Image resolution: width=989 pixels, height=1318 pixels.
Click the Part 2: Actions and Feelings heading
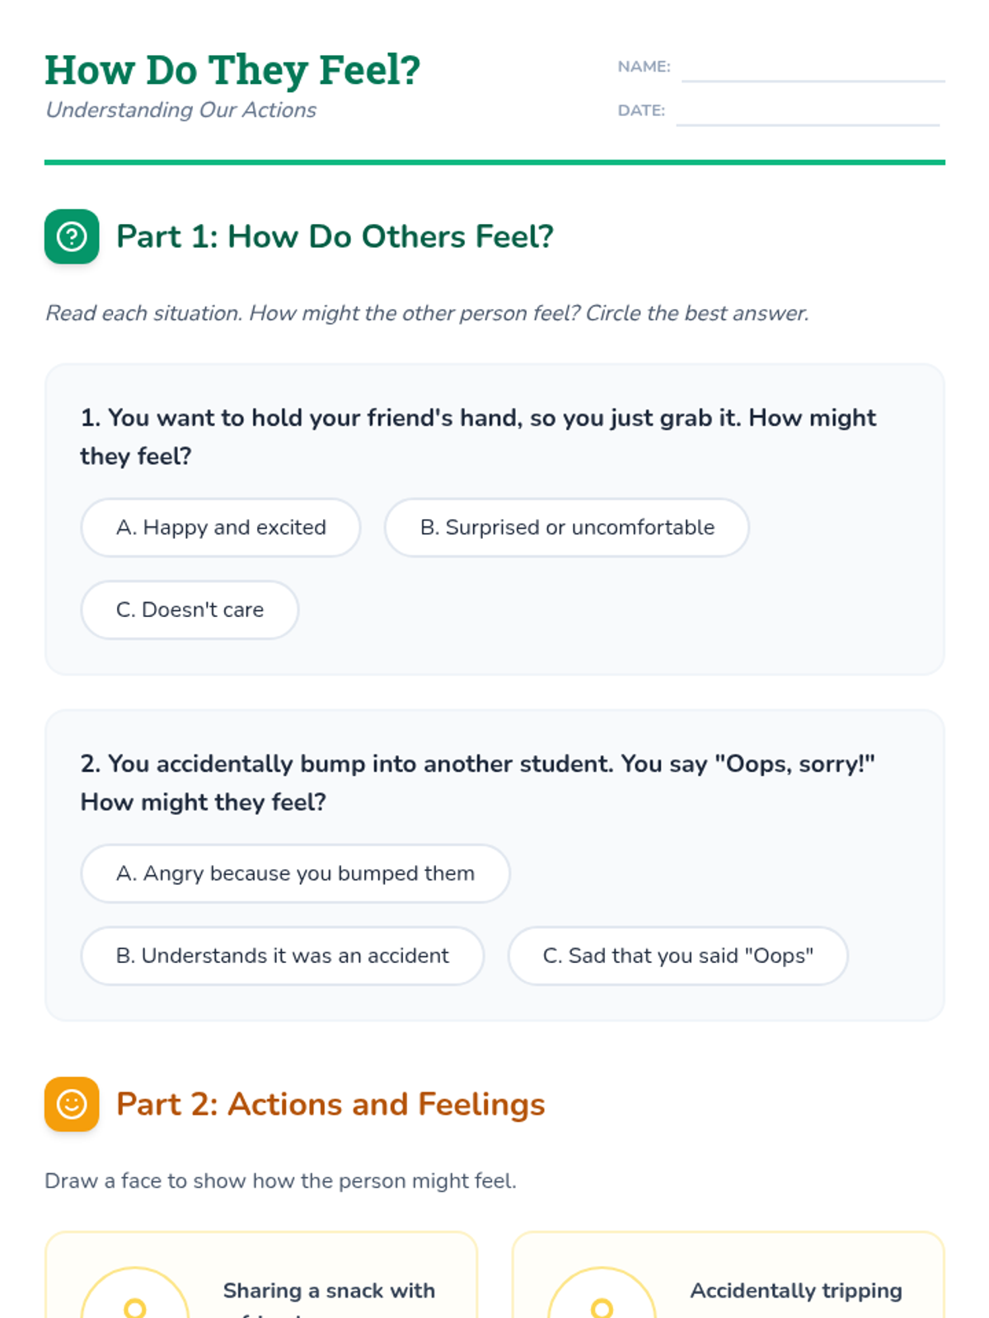[330, 1104]
